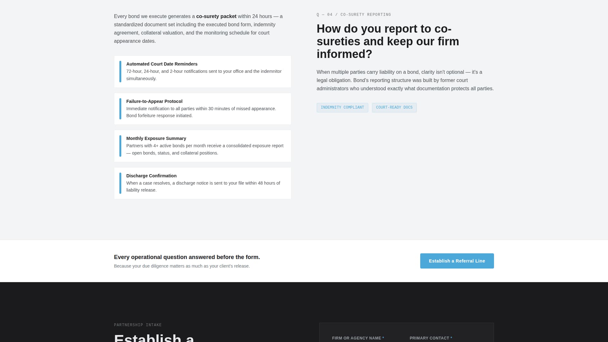
Task: Select the COURT-READY DOCS tag
Action: tap(394, 108)
